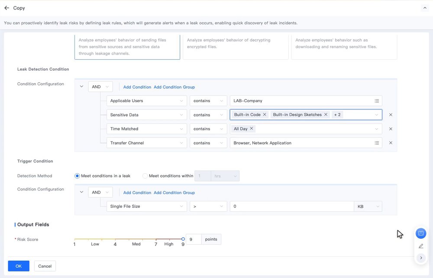The height and width of the screenshot is (278, 433).
Task: Click the Risk Score points input field
Action: (x=194, y=239)
